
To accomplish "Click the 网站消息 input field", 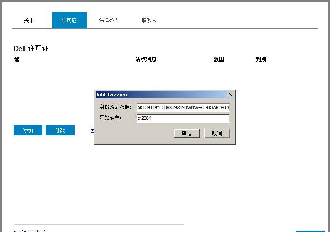I will 183,118.
